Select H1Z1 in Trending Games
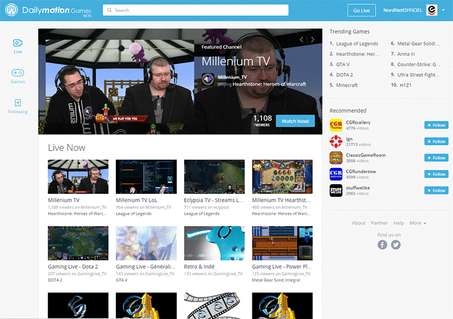This screenshot has width=453, height=319. 405,85
